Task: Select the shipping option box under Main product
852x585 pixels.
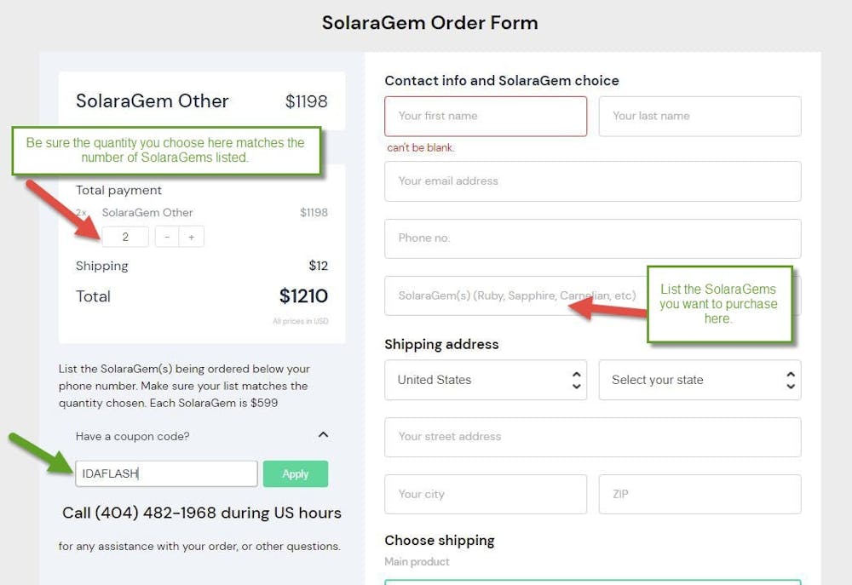Action: point(592,582)
